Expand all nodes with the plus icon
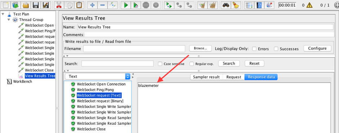The image size is (339, 133). point(93,5)
